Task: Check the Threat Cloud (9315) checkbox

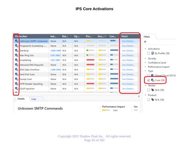Action: (149, 76)
